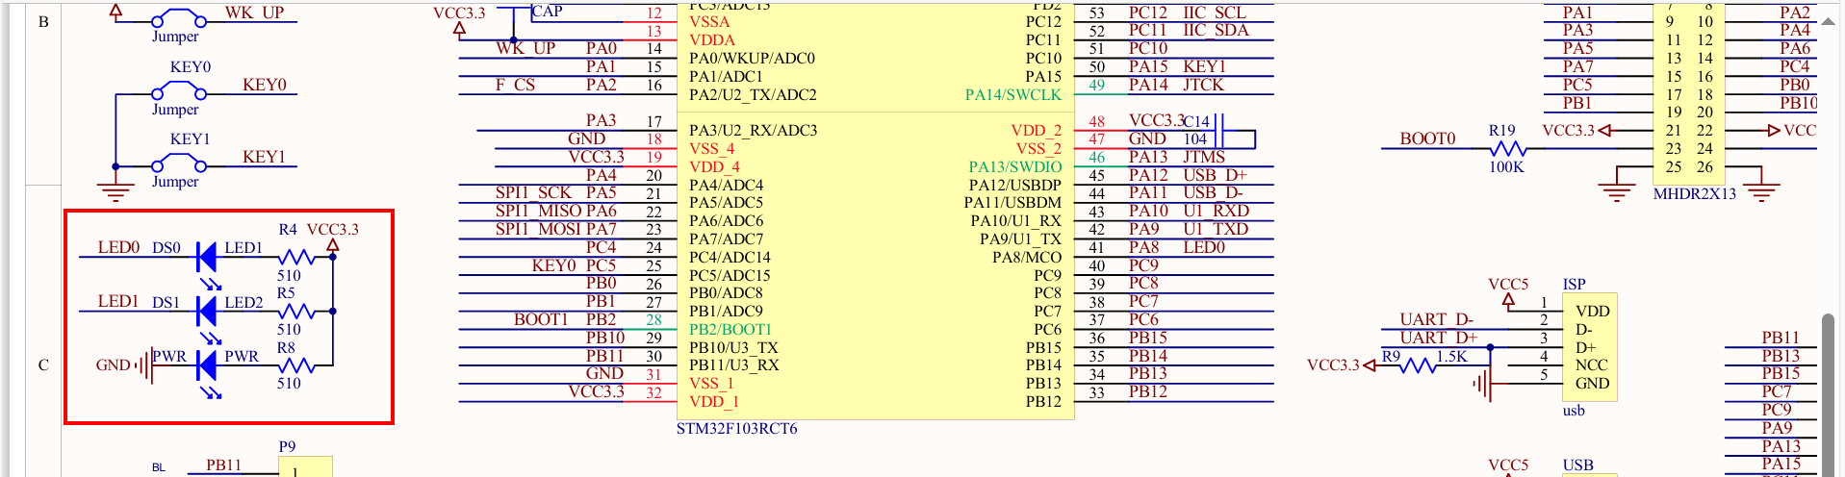Select capacitor C14 symbol
Image resolution: width=1845 pixels, height=477 pixels.
coord(1218,131)
